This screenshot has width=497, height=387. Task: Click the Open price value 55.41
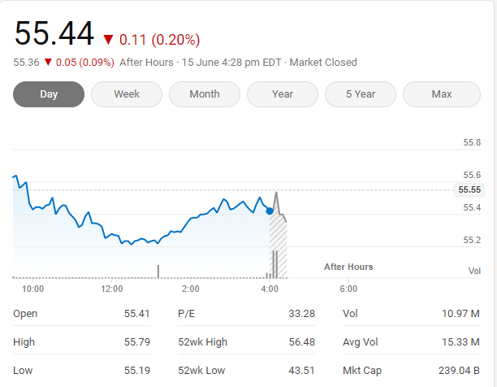pyautogui.click(x=136, y=314)
